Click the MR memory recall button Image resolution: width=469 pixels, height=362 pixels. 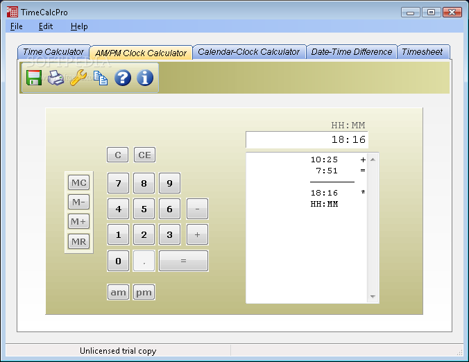(x=78, y=241)
